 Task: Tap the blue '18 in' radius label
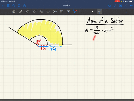coord(53,49)
